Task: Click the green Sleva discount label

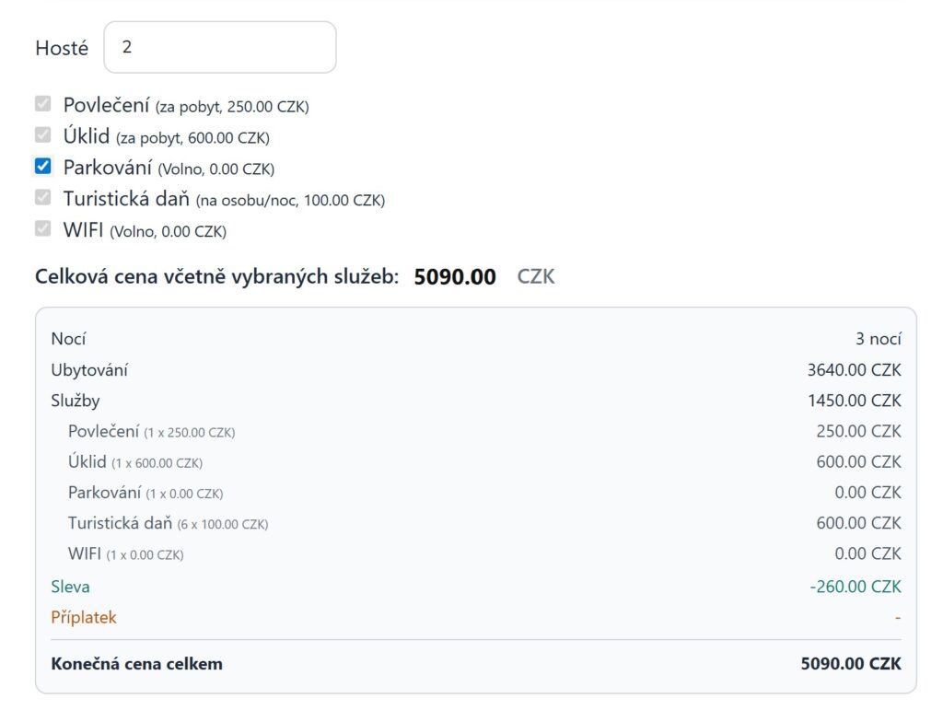Action: (x=71, y=587)
